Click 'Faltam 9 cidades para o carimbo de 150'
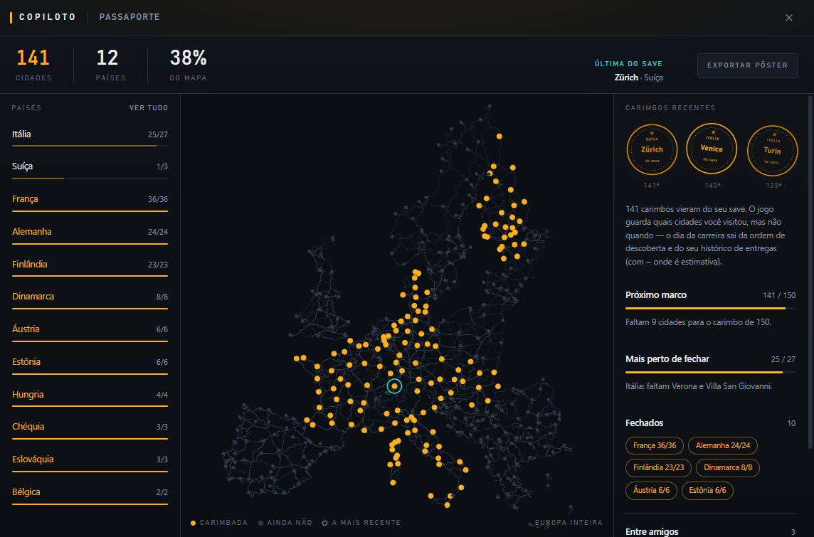814x537 pixels. point(698,323)
